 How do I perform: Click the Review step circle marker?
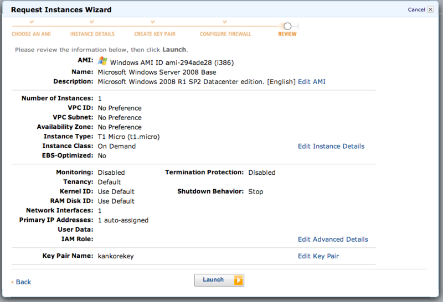pos(287,26)
